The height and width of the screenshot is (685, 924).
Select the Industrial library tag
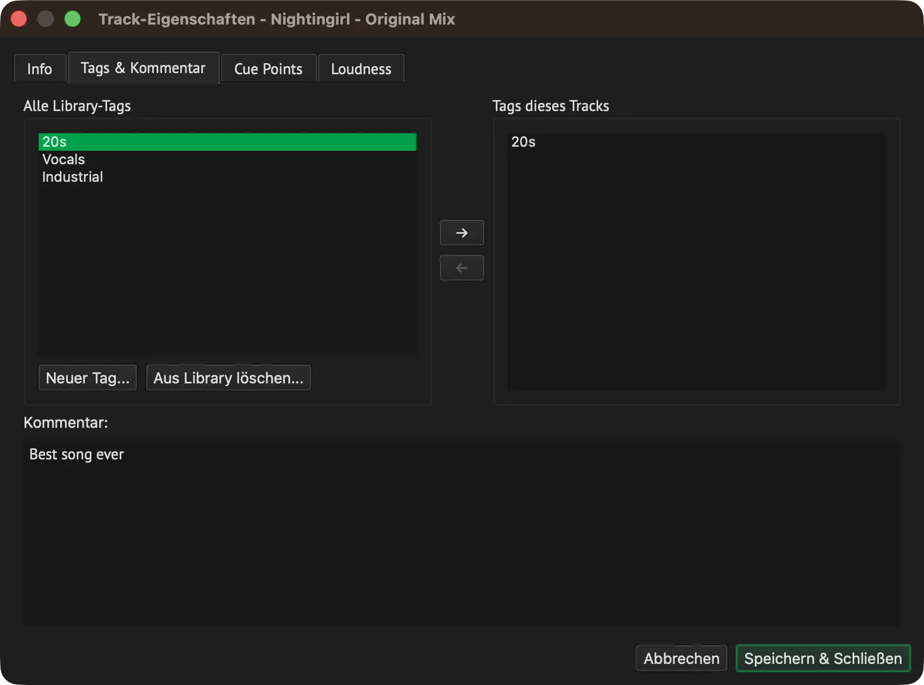coord(227,177)
